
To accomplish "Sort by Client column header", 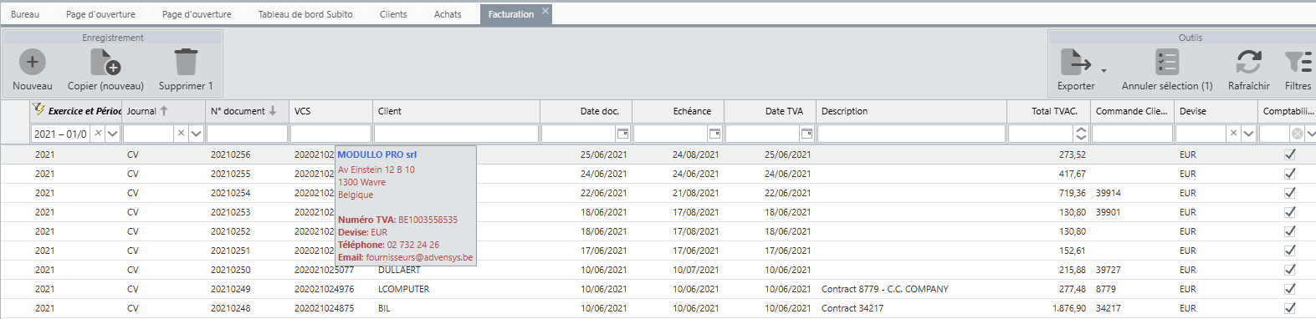I will coord(456,111).
